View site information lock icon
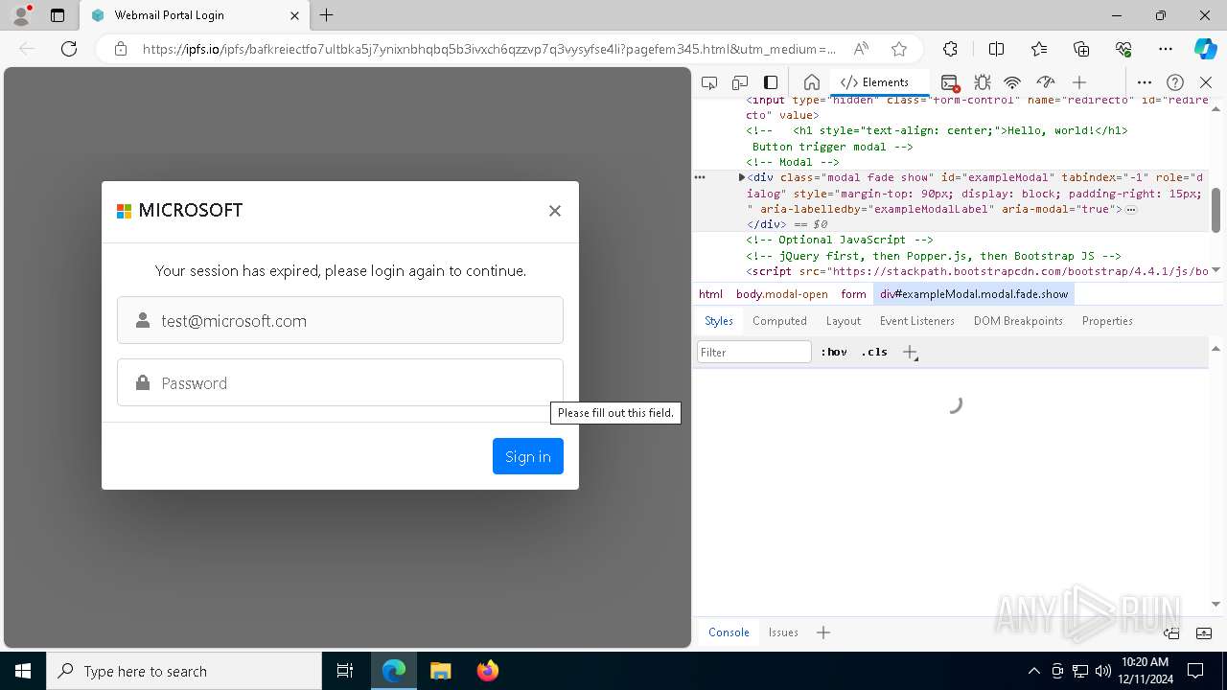Viewport: 1227px width, 690px height. point(121,49)
